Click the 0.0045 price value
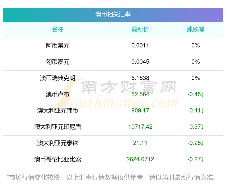Image resolution: width=226 pixels, height=186 pixels. [x=140, y=62]
